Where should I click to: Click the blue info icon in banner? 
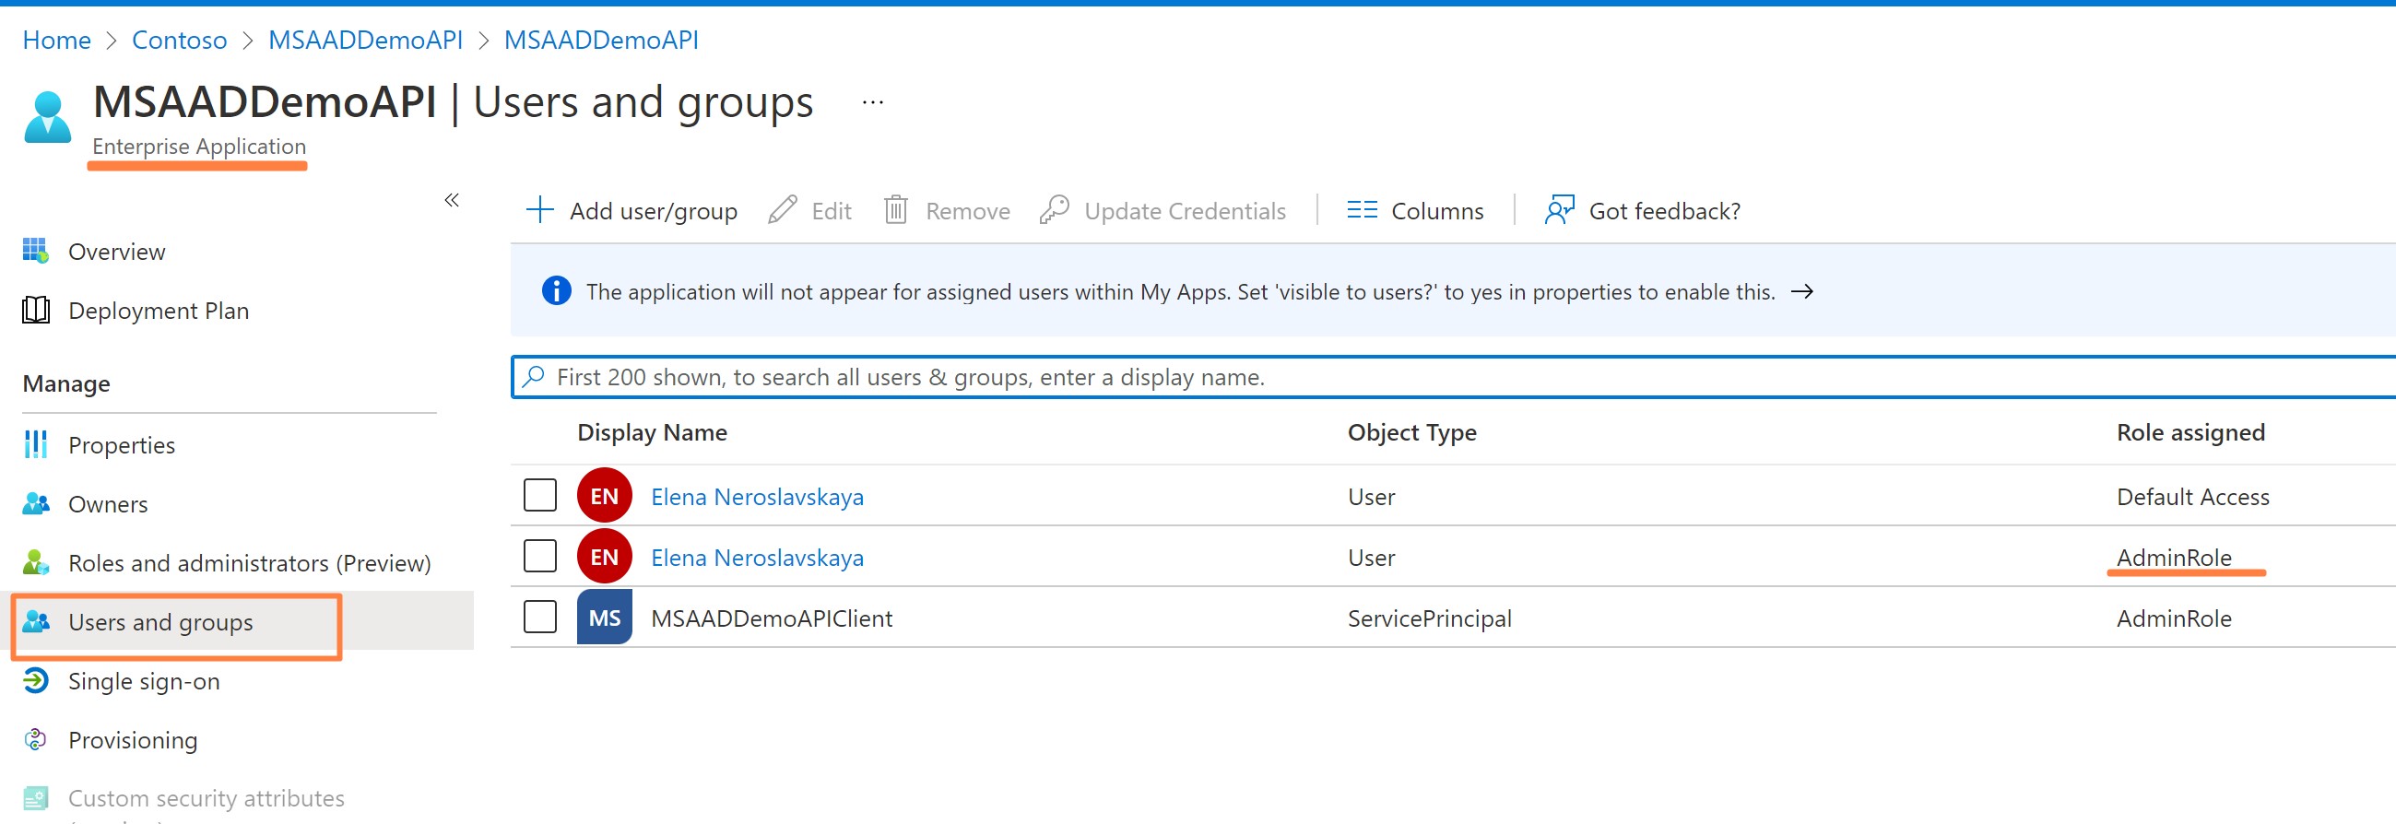pyautogui.click(x=556, y=291)
